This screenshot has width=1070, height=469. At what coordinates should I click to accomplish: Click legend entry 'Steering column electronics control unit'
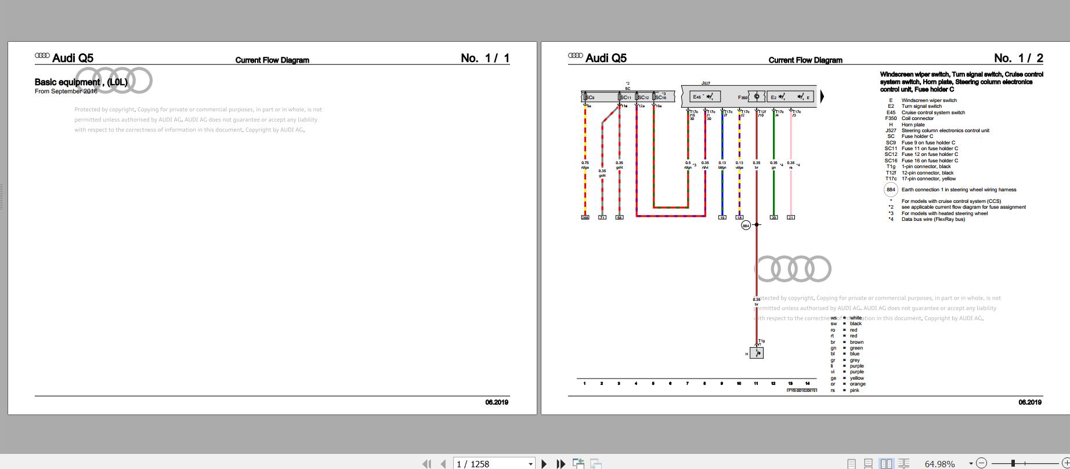point(945,130)
